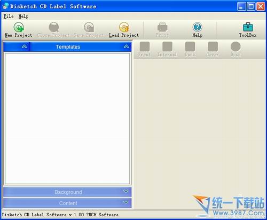The height and width of the screenshot is (220, 267).
Task: Open the ToolBox
Action: pyautogui.click(x=248, y=29)
